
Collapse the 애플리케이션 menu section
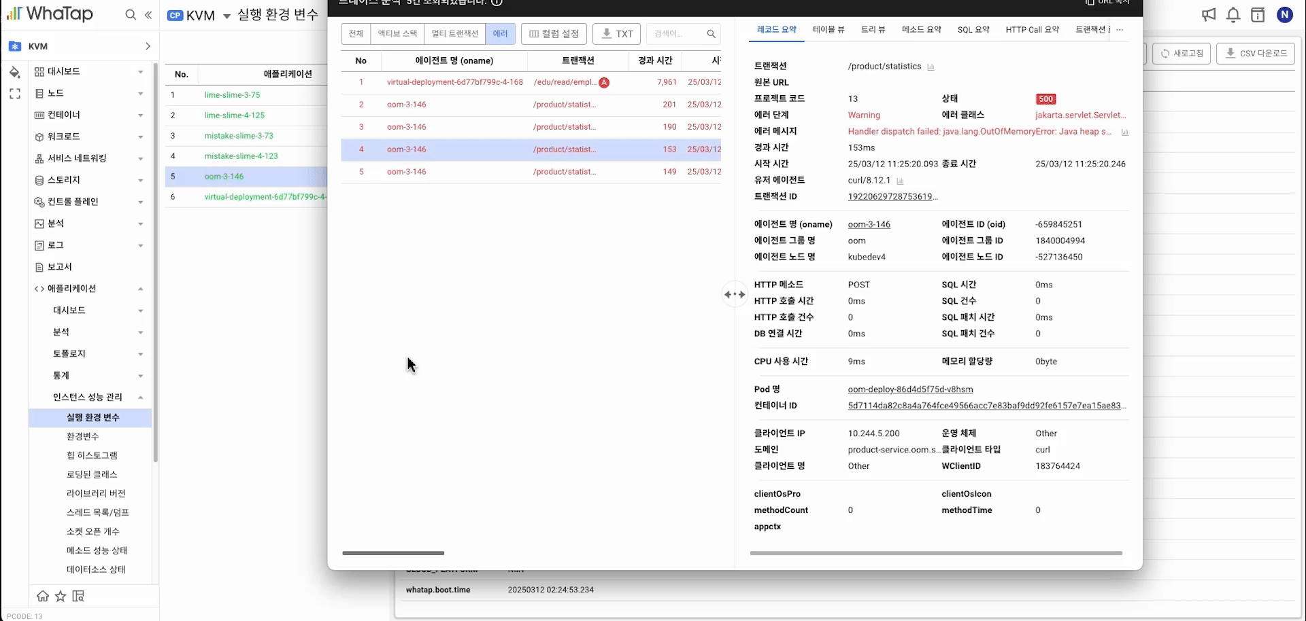(x=90, y=289)
